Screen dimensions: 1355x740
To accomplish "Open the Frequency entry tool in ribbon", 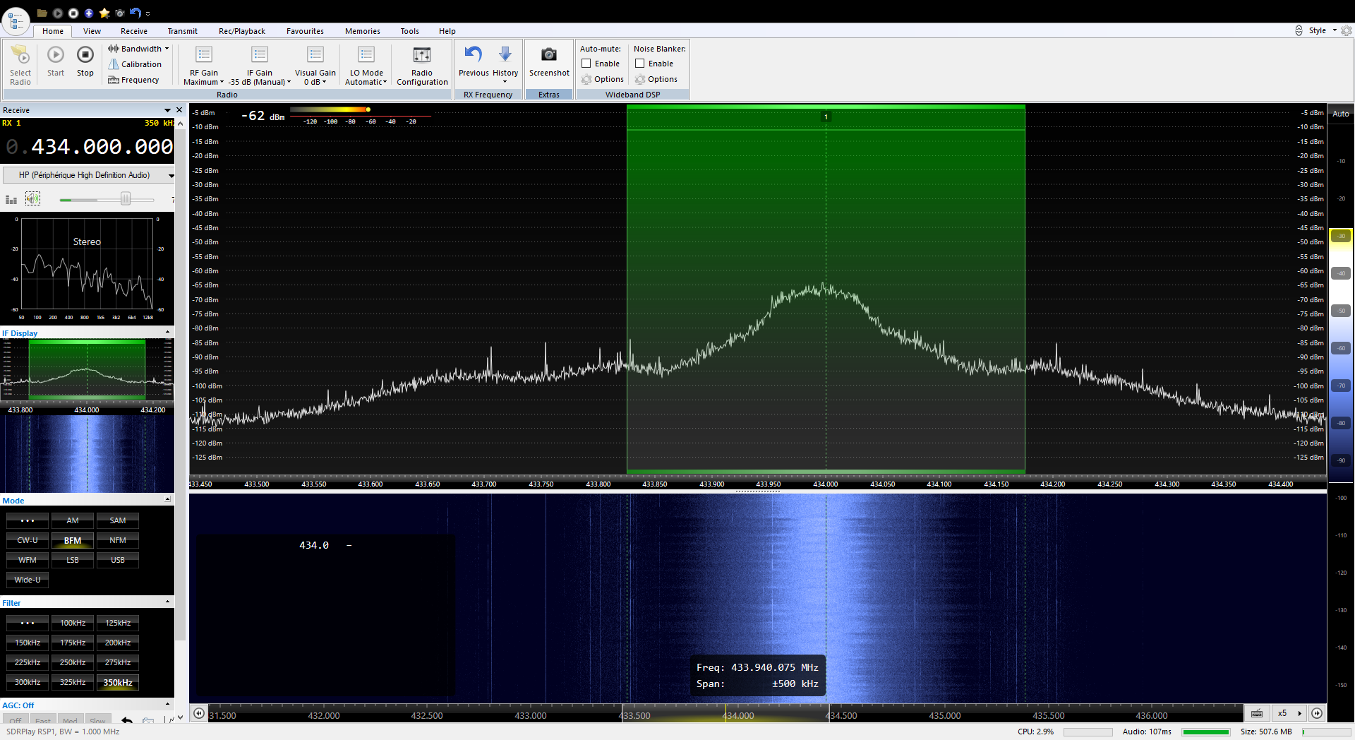I will (x=133, y=80).
